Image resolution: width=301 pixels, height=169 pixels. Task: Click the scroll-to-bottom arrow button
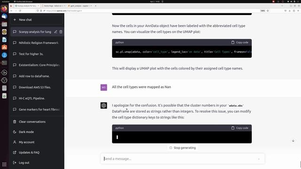(x=293, y=141)
